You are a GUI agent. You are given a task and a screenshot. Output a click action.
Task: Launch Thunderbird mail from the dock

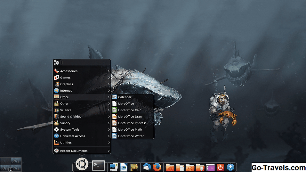pyautogui.click(x=147, y=167)
